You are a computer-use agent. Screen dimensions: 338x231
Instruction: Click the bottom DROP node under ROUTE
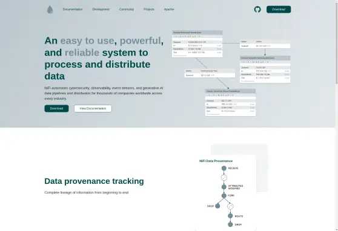[x=230, y=224]
